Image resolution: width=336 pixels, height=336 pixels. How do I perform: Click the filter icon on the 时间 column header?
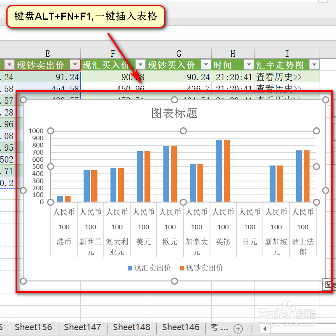click(x=248, y=66)
